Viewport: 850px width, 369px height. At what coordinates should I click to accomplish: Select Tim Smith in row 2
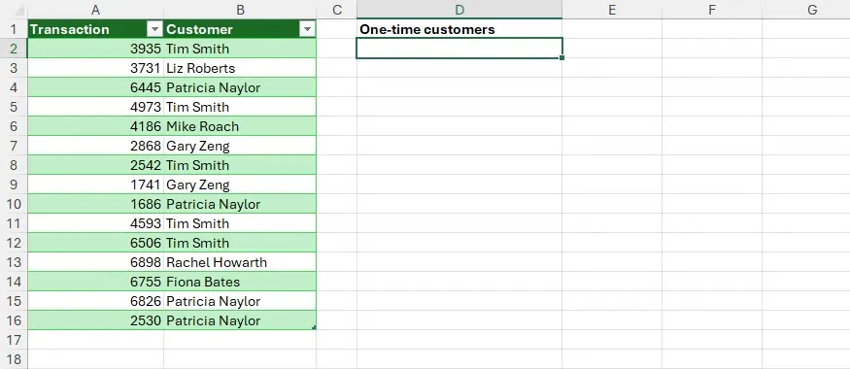[x=240, y=49]
